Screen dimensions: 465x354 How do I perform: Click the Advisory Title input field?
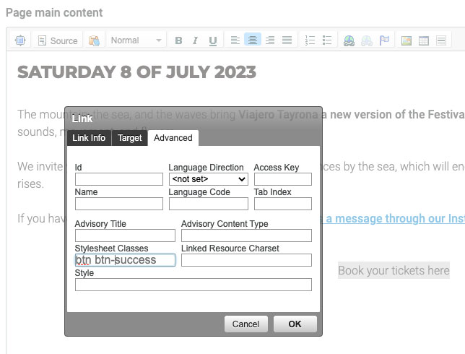click(x=125, y=236)
